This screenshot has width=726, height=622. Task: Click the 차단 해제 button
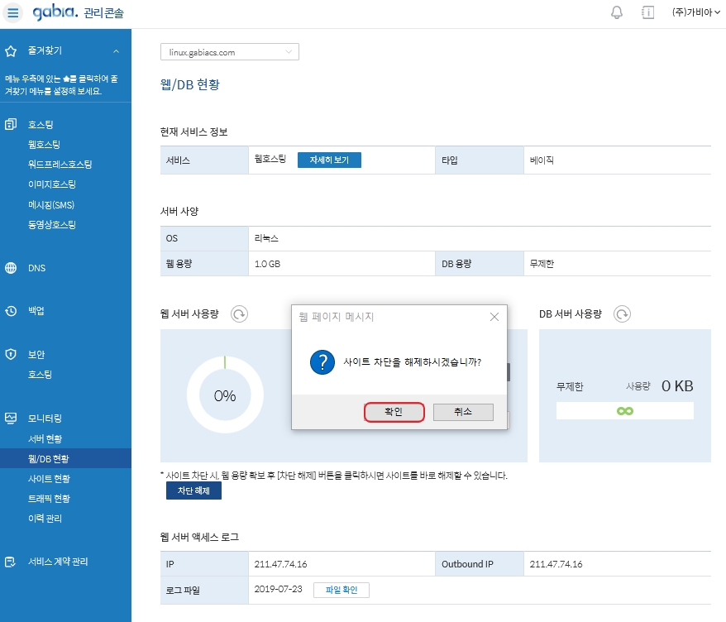click(x=193, y=490)
